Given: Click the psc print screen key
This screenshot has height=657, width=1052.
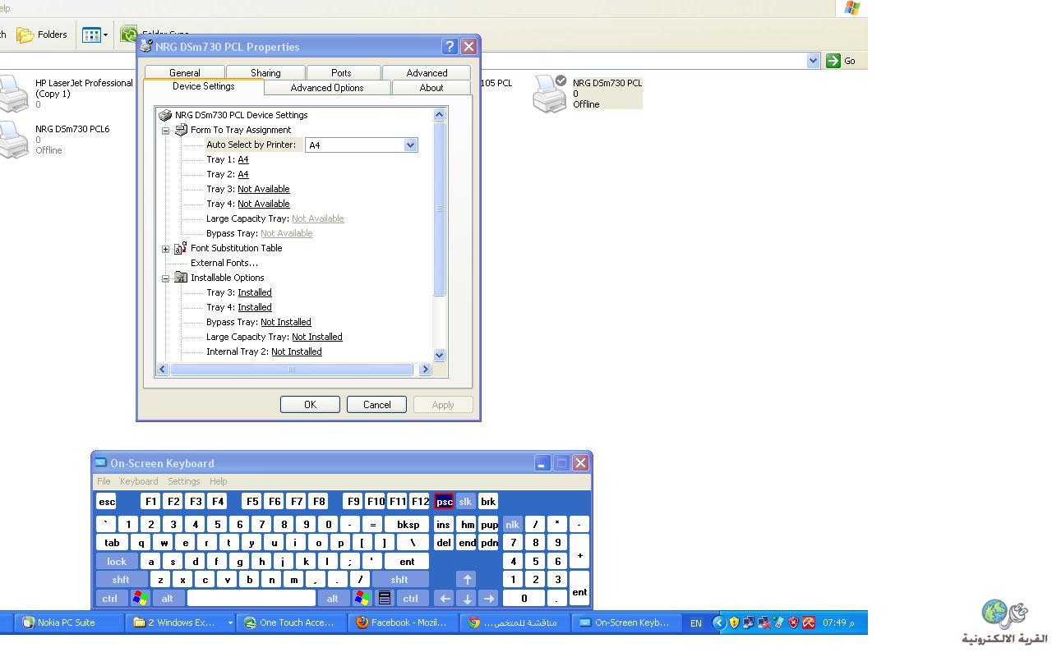Looking at the screenshot, I should click(444, 501).
